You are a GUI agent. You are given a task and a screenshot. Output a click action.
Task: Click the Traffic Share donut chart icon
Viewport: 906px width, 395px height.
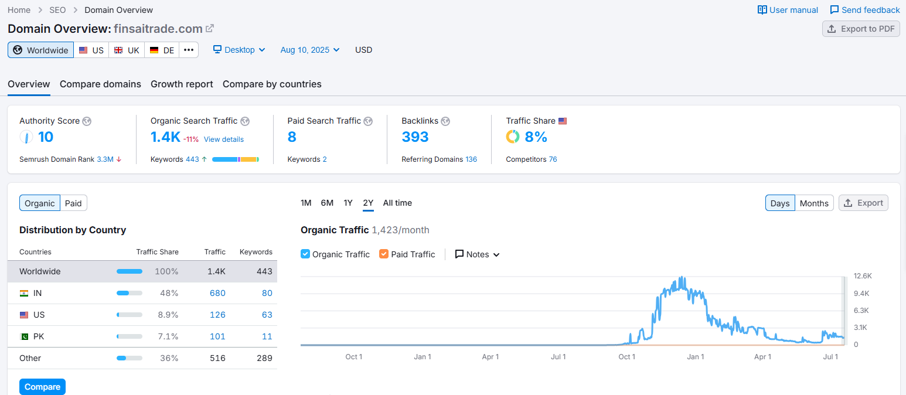click(x=513, y=137)
